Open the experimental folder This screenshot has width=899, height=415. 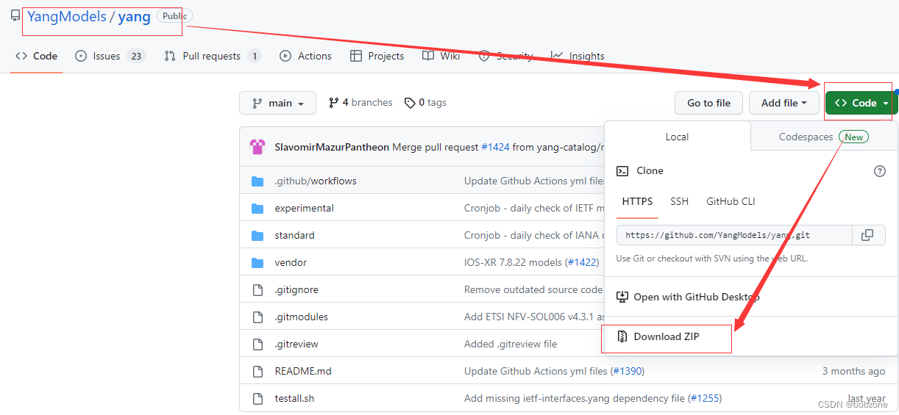pyautogui.click(x=304, y=208)
